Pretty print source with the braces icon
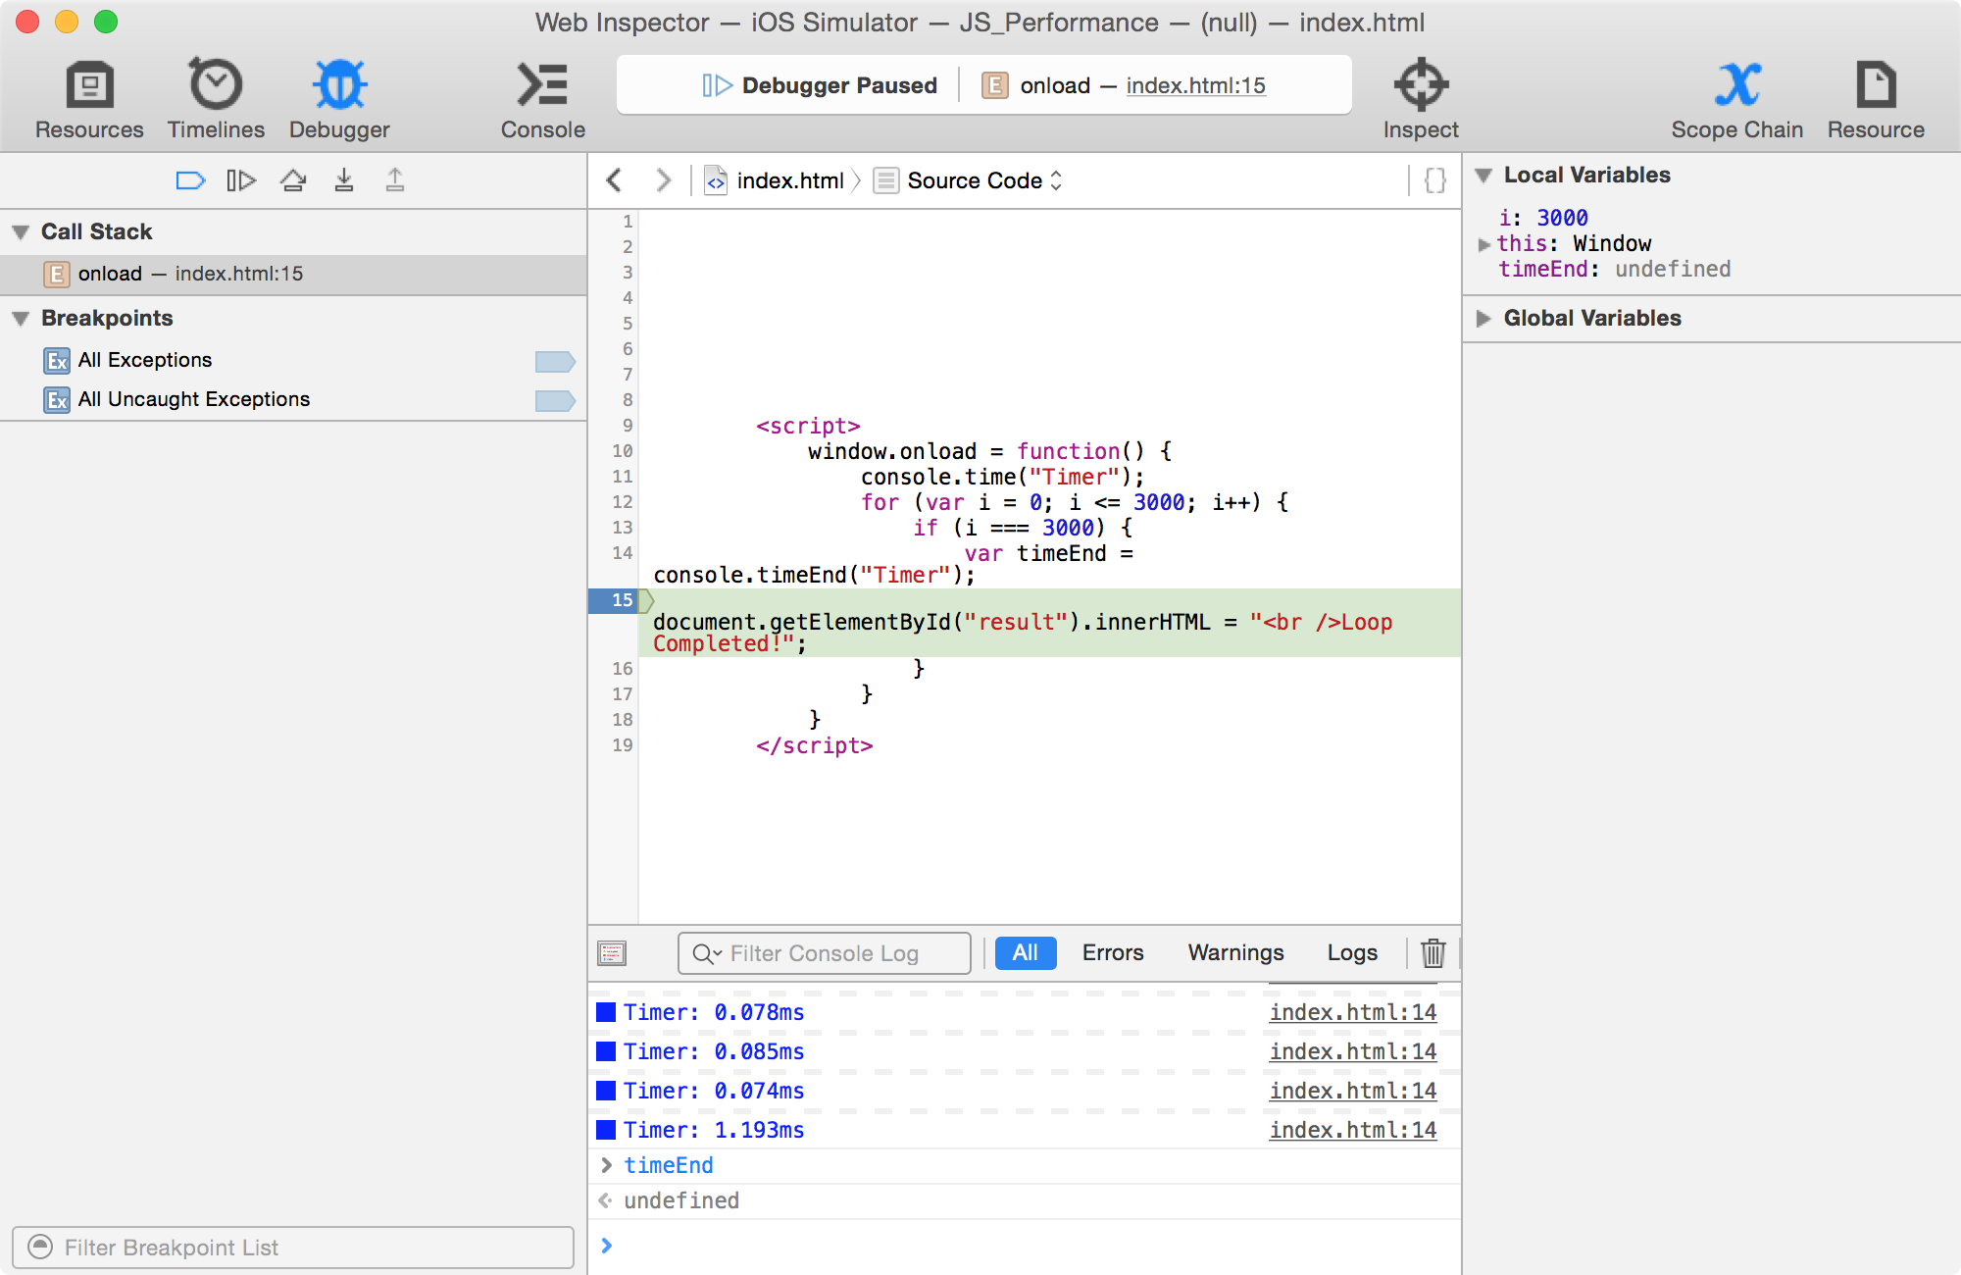Screen dimensions: 1961x1275 [x=1435, y=180]
